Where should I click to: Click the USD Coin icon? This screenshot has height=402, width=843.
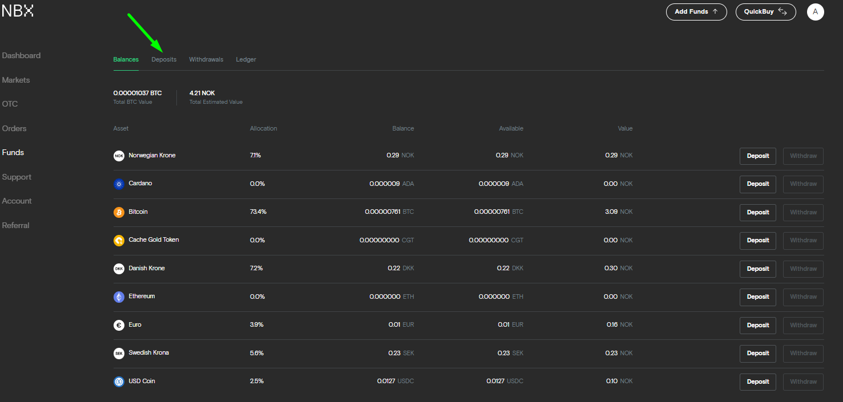tap(119, 381)
